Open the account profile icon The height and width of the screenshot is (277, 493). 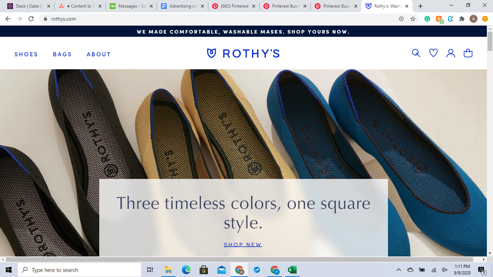pos(451,53)
